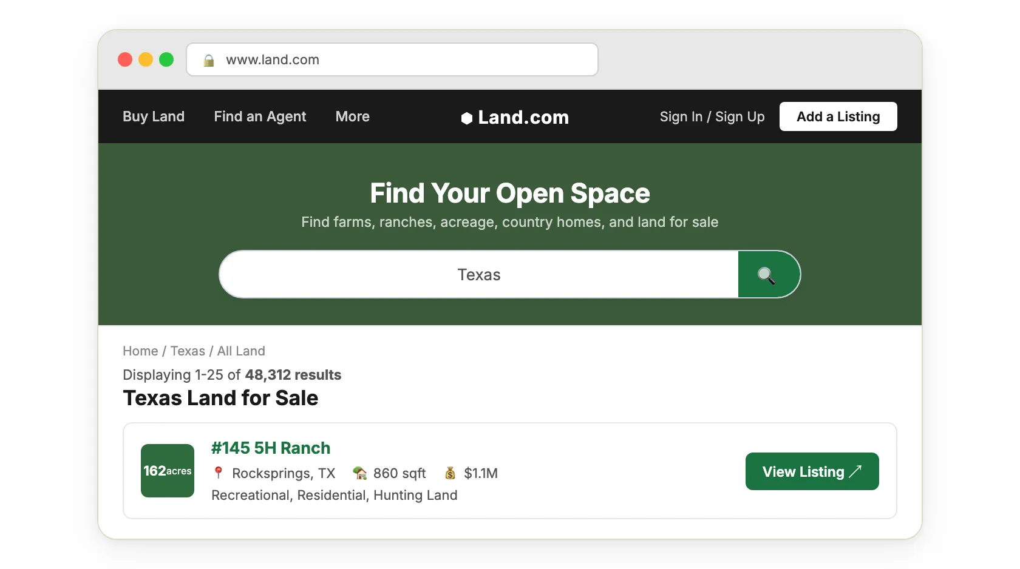Viewport: 1020px width, 569px height.
Task: Click the red pin icon beside Rocksprings, TX
Action: (219, 473)
